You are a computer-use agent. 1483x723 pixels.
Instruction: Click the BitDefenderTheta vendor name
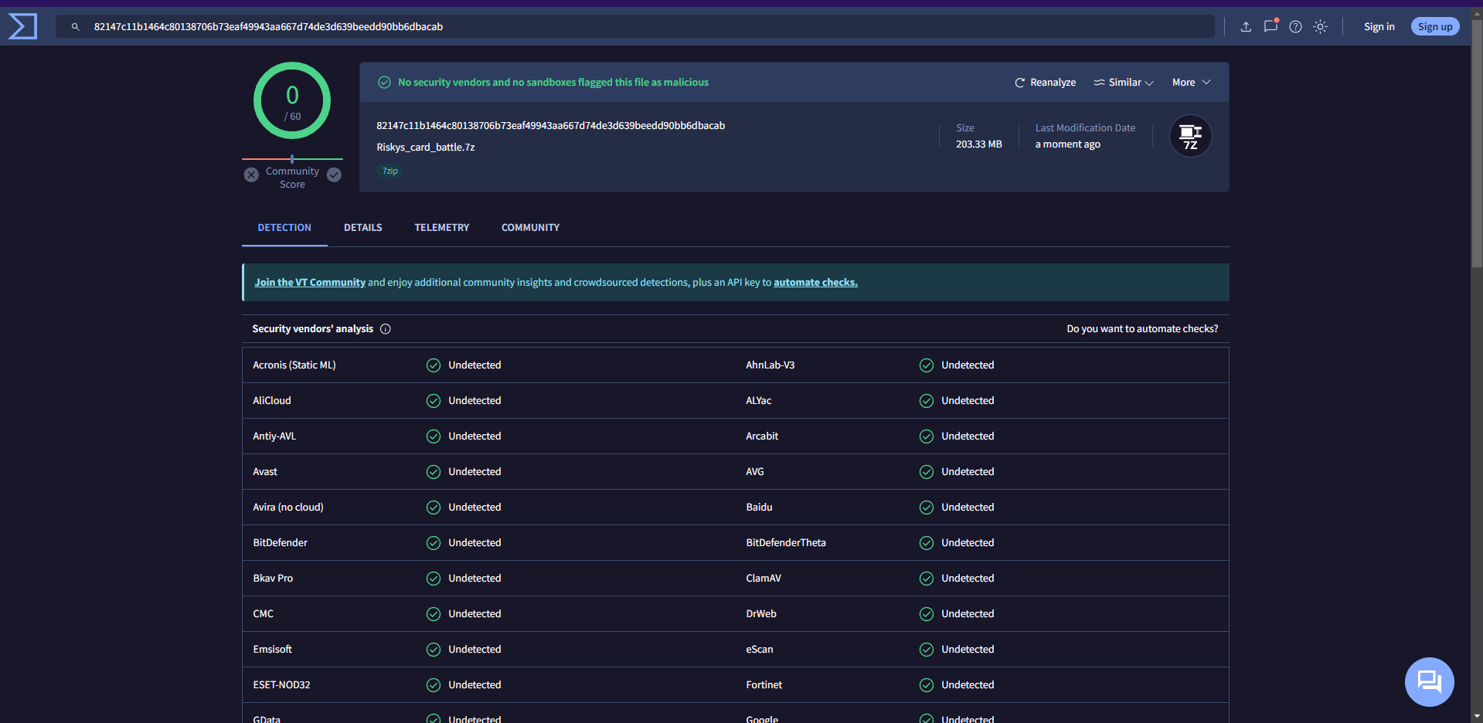tap(786, 543)
